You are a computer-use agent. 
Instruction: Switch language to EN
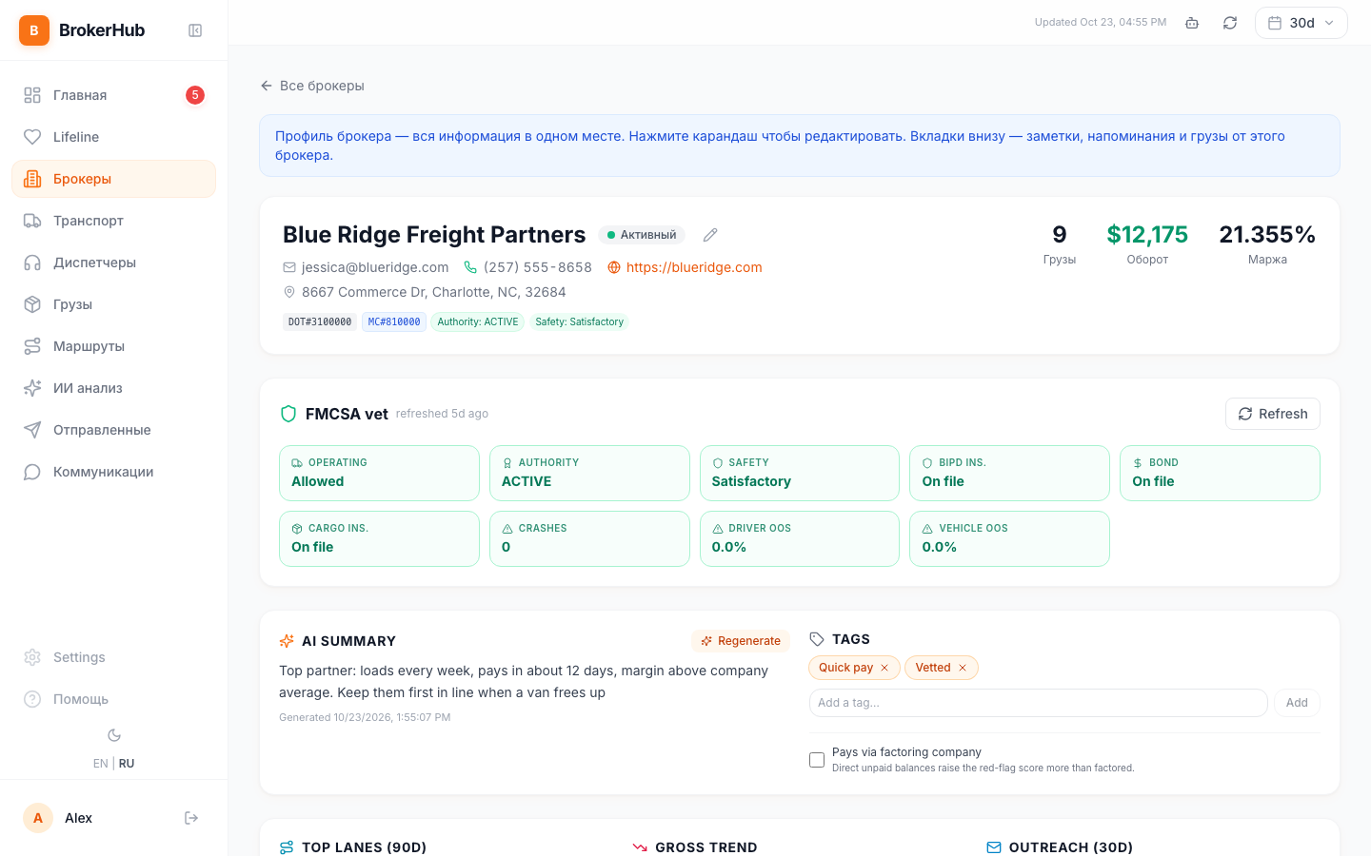(x=100, y=764)
